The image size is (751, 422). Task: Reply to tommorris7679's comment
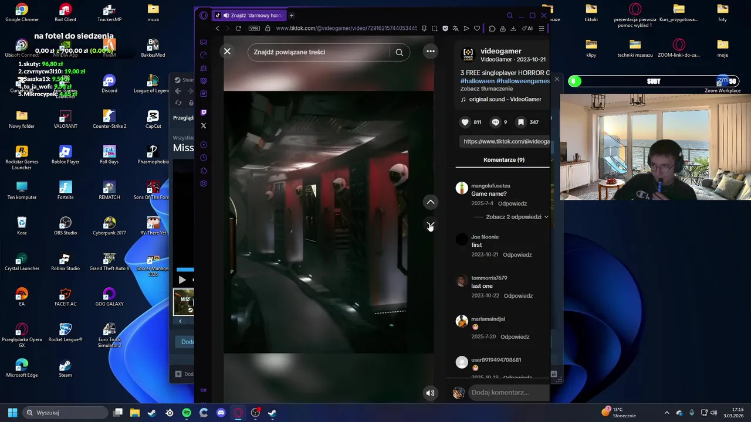pos(518,296)
